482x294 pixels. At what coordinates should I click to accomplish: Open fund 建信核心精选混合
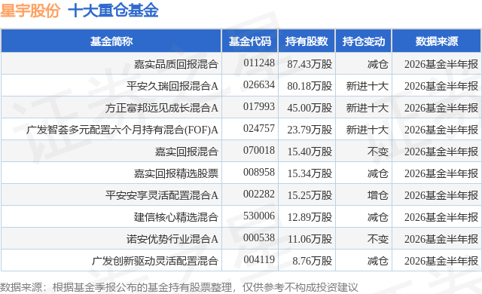[x=176, y=217]
